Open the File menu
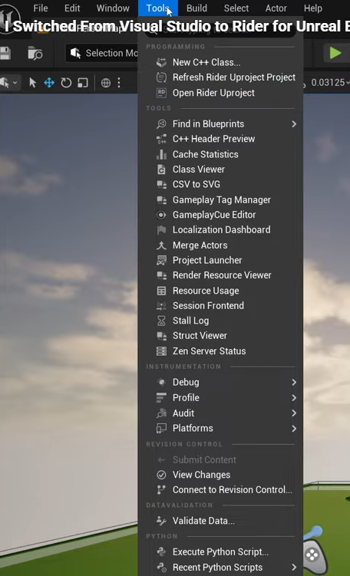 [x=40, y=8]
